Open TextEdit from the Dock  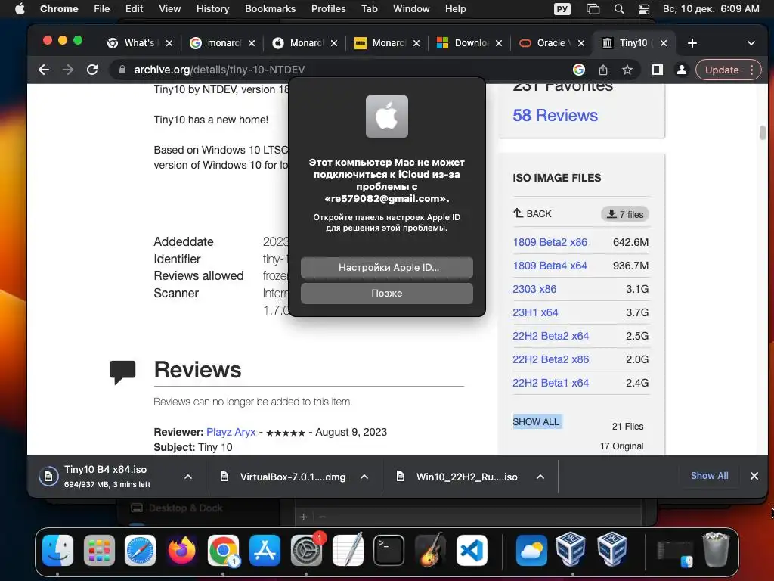pos(348,550)
